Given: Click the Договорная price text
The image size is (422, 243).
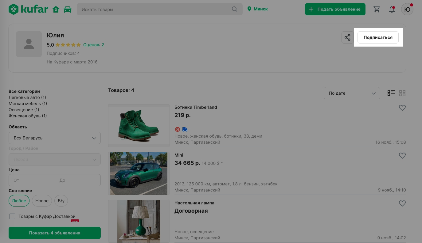Looking at the screenshot, I should (191, 211).
